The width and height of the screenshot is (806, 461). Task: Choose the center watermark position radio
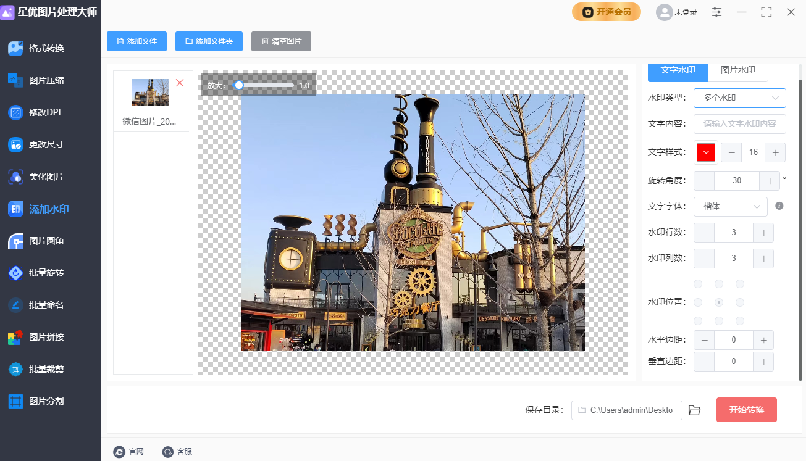(x=719, y=302)
